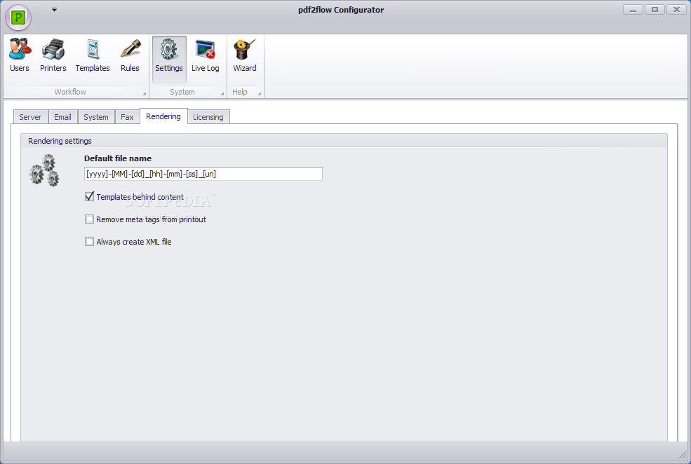Launch the Wizard helper
The image size is (691, 464).
click(245, 56)
